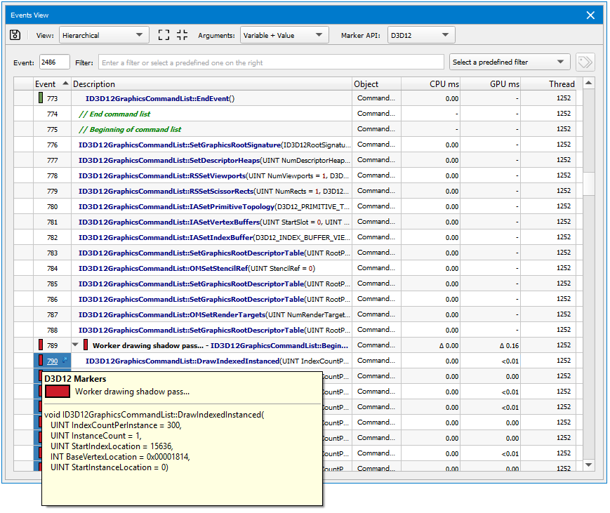Click the filter tag icon button
610x513 pixels.
pyautogui.click(x=585, y=62)
